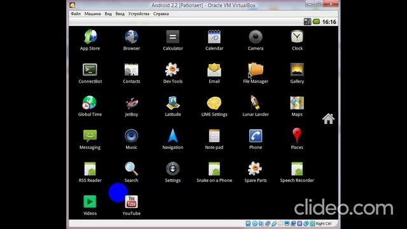
Task: Click the Right Ctrl host key indicator
Action: click(x=324, y=223)
